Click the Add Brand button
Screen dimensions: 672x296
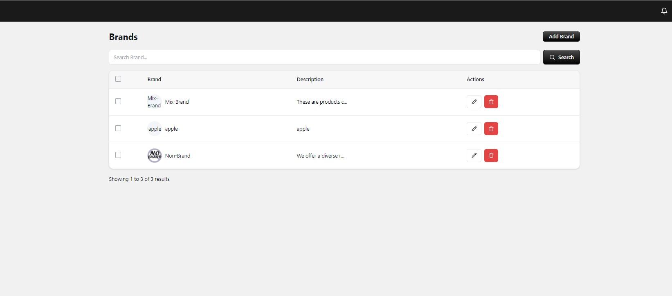coord(561,37)
